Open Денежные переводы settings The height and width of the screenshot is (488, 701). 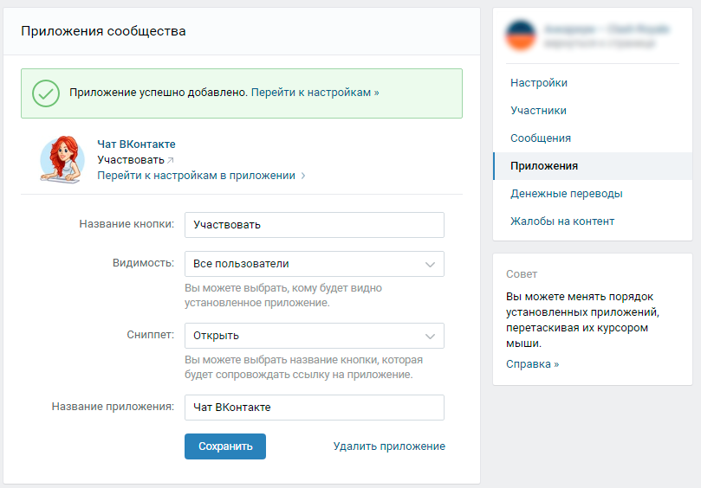(x=566, y=194)
